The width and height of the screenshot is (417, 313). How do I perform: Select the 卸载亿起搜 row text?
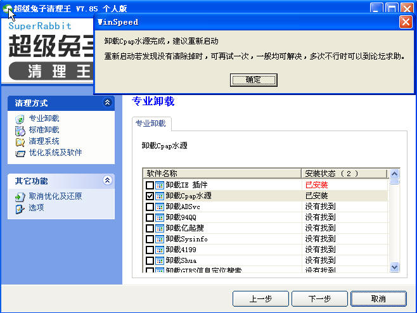coord(184,228)
